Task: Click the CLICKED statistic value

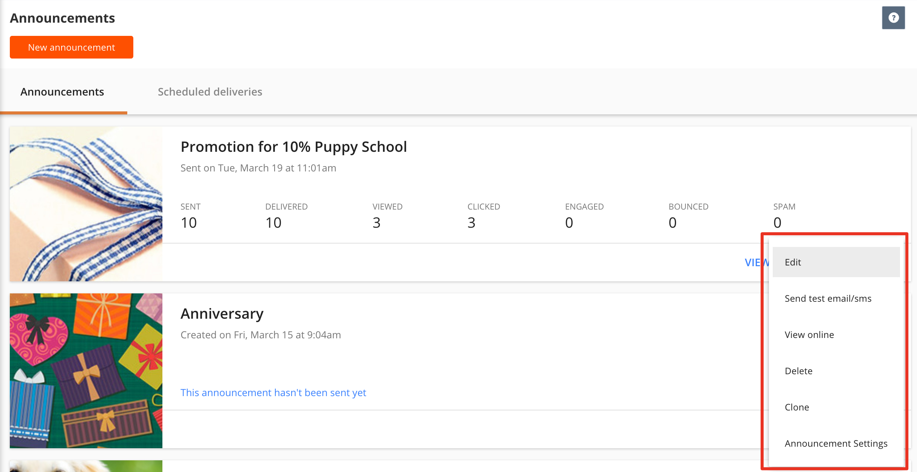Action: point(471,223)
